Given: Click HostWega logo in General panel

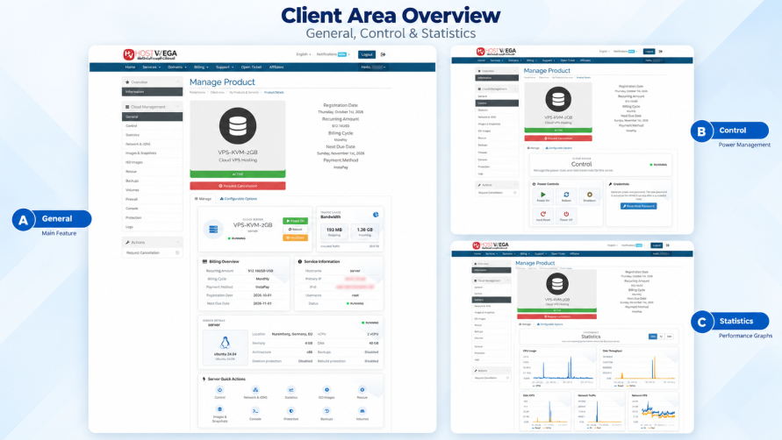Looking at the screenshot, I should click(x=150, y=54).
